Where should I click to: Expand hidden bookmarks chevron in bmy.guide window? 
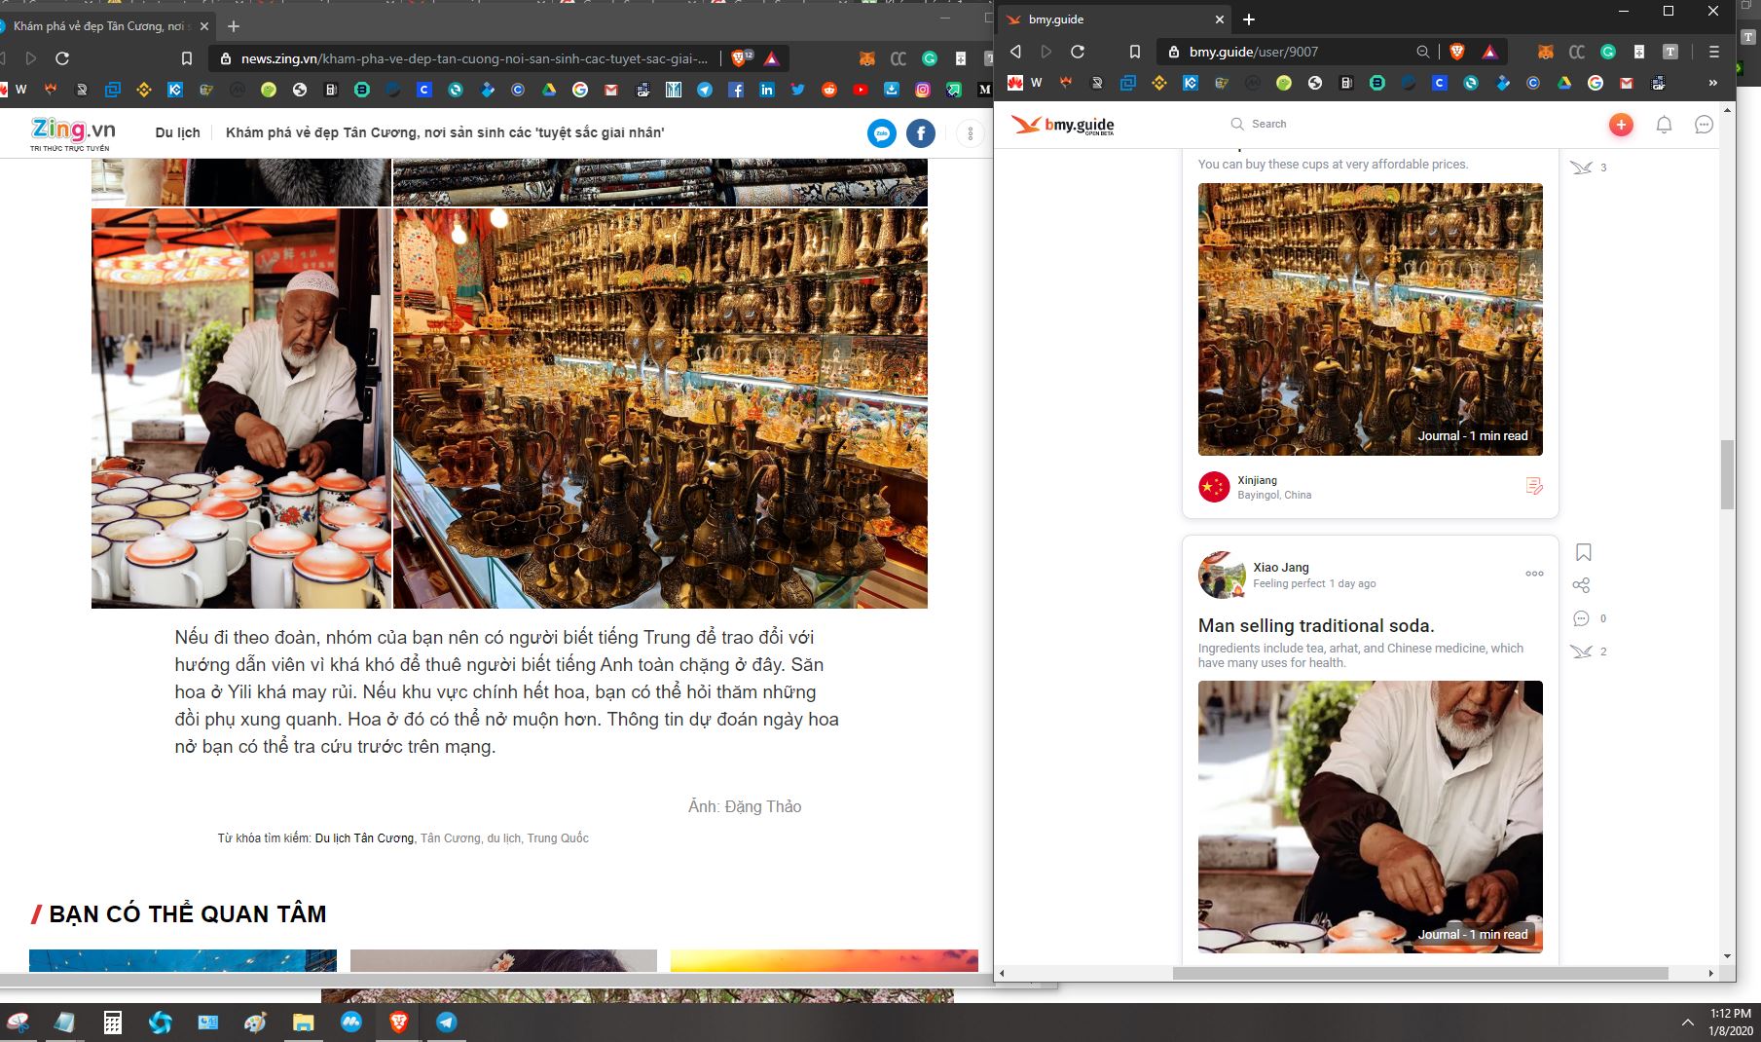click(x=1713, y=83)
